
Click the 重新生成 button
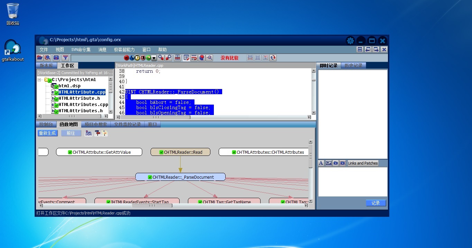click(x=47, y=133)
